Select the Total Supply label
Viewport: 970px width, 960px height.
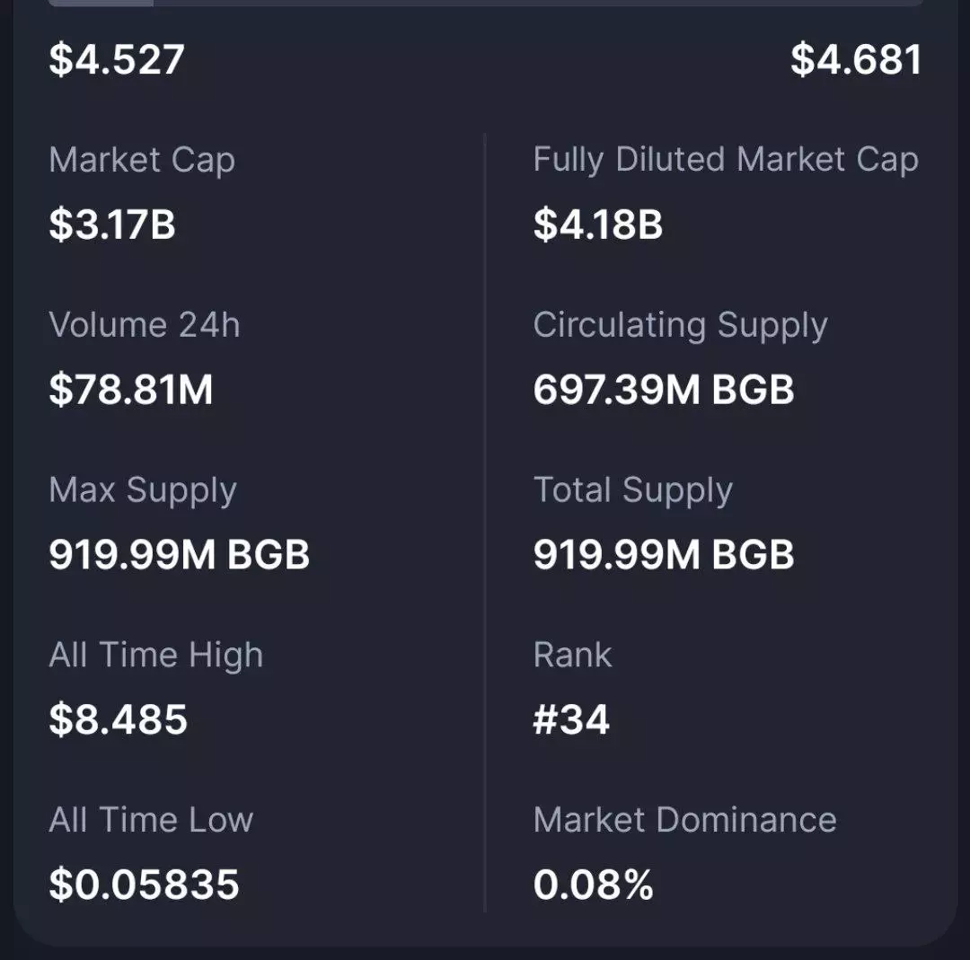click(x=633, y=490)
